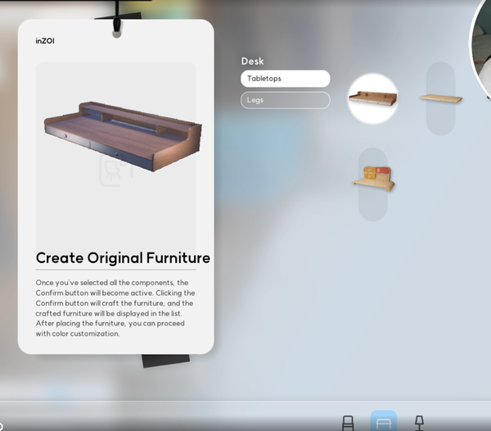This screenshot has width=491, height=431.
Task: Click the crafting instructions paragraph
Action: (x=115, y=308)
